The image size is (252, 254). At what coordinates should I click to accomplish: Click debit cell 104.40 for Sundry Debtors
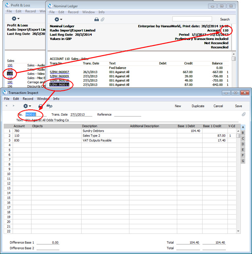pyautogui.click(x=190, y=131)
